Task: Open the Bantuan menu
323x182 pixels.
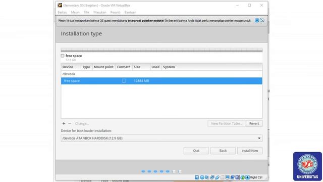Action: 130,12
